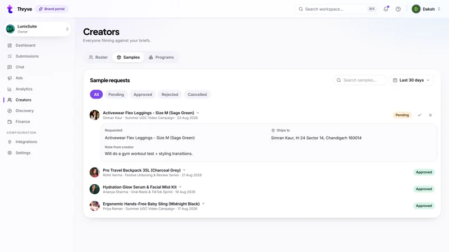This screenshot has height=252, width=449.
Task: Focus the Search workspace field
Action: click(336, 9)
